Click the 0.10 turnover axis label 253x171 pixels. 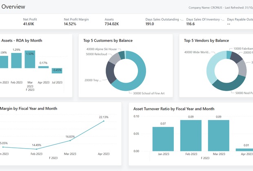click(136, 116)
